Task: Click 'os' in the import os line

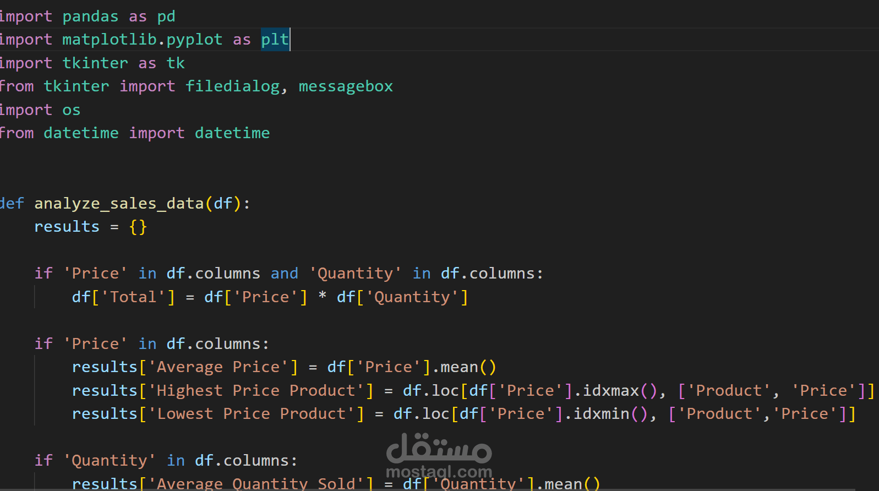Action: [72, 110]
